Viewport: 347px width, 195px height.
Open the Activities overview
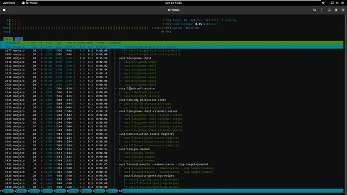(x=9, y=3)
